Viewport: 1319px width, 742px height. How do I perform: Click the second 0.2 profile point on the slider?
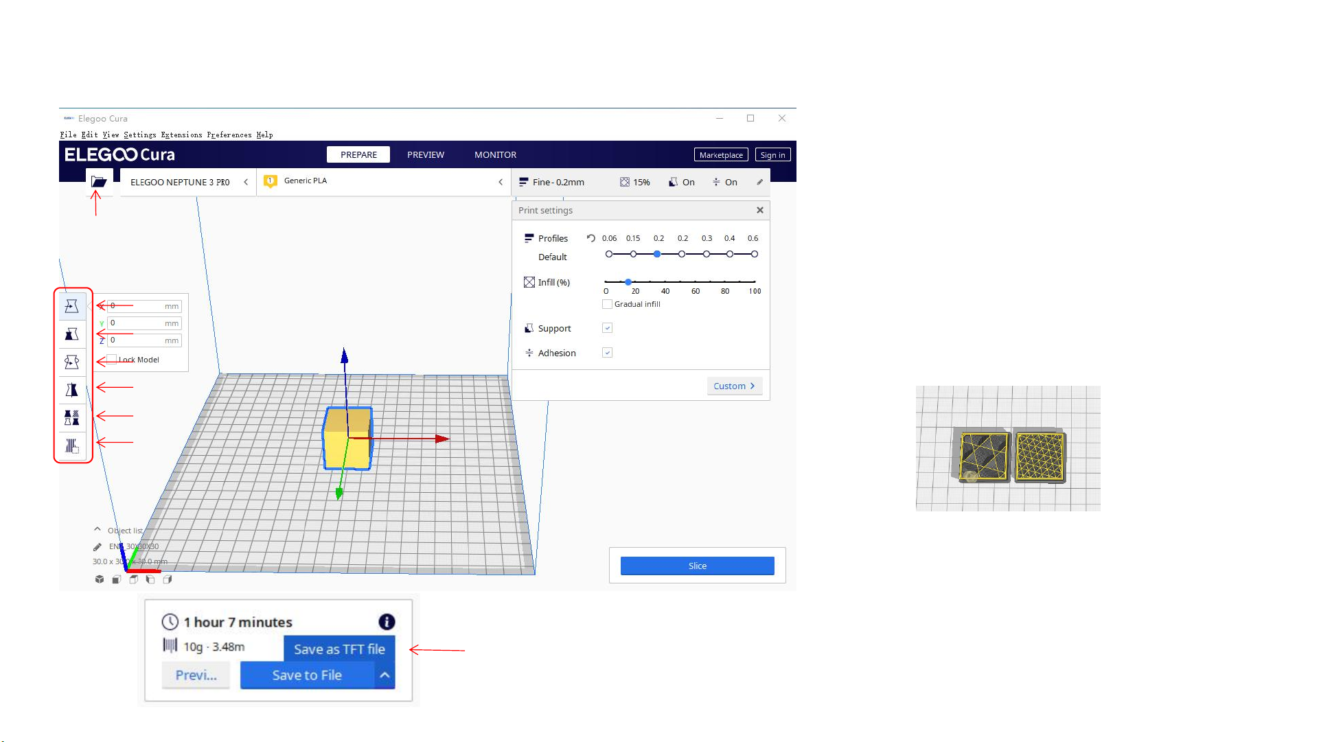click(x=682, y=254)
